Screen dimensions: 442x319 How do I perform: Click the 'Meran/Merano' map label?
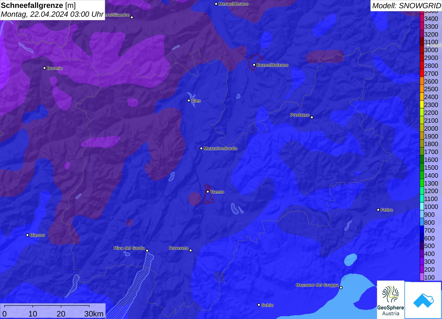tap(234, 4)
